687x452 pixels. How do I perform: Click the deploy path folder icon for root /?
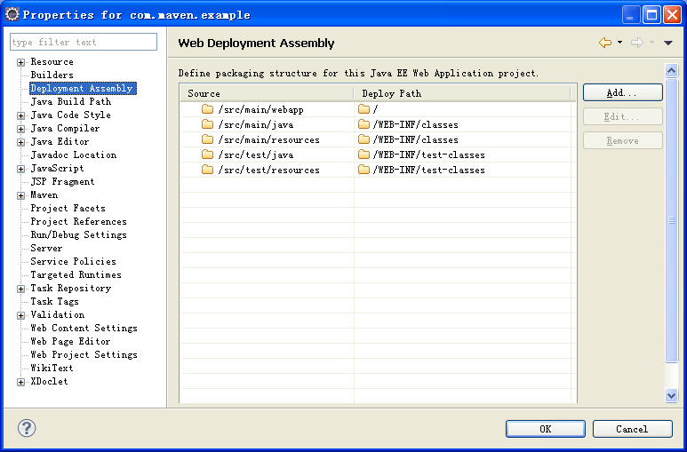363,109
